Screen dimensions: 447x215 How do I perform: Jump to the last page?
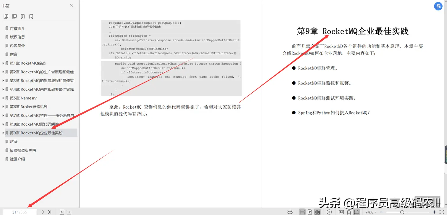click(x=49, y=212)
